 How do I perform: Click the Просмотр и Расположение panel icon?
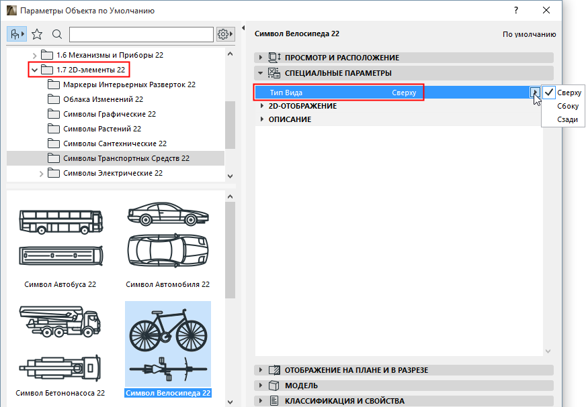point(274,58)
